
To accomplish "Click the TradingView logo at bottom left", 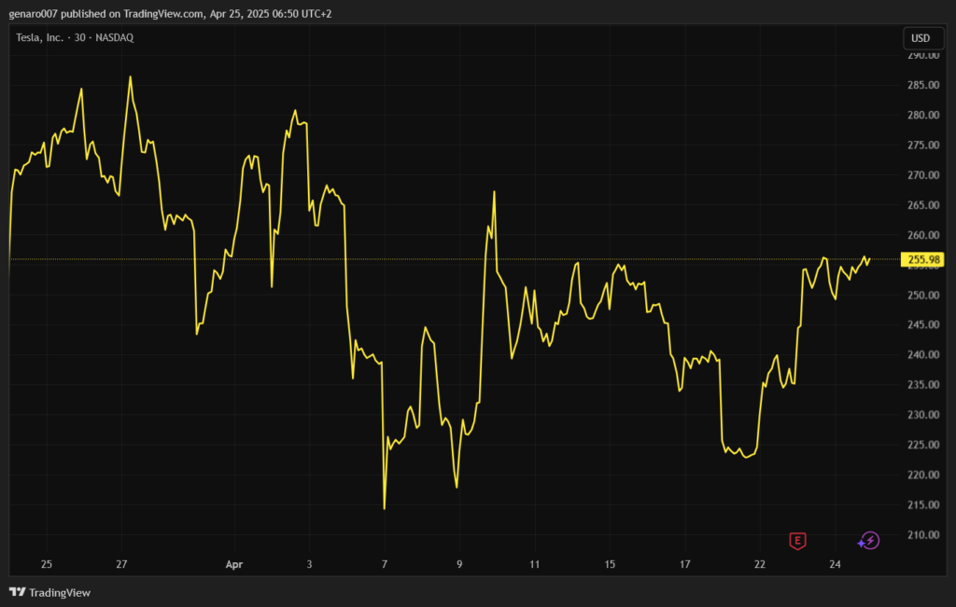I will (50, 592).
